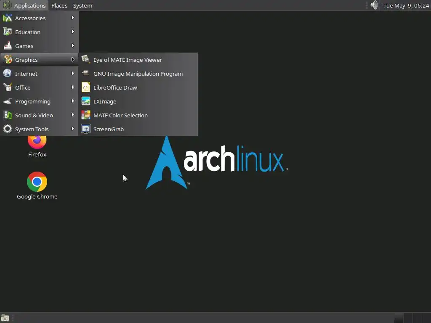Expand the System Tools submenu arrow

click(x=73, y=129)
